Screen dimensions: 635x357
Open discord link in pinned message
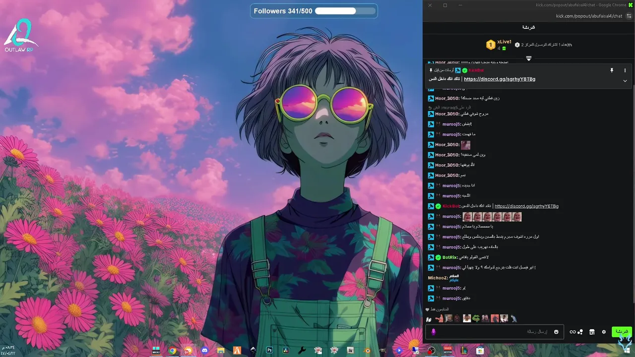click(500, 79)
